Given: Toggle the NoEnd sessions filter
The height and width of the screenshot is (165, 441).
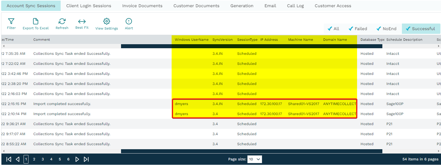Looking at the screenshot, I should 386,29.
